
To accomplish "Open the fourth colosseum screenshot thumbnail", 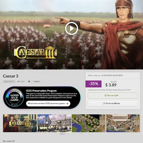I will point(123,123).
